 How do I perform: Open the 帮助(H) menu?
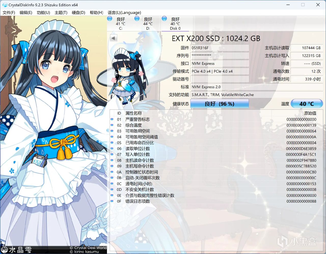[97, 12]
